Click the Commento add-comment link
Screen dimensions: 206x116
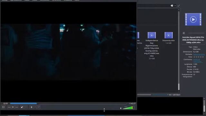click(x=198, y=61)
